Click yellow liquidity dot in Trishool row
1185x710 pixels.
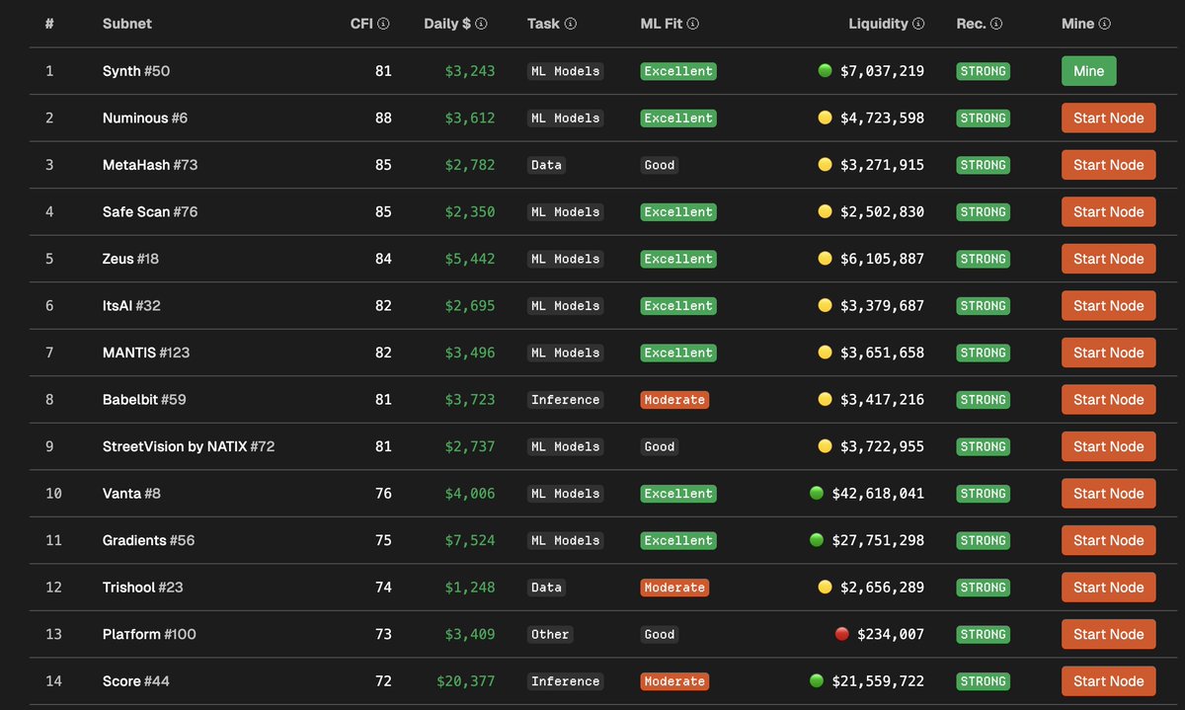(826, 587)
